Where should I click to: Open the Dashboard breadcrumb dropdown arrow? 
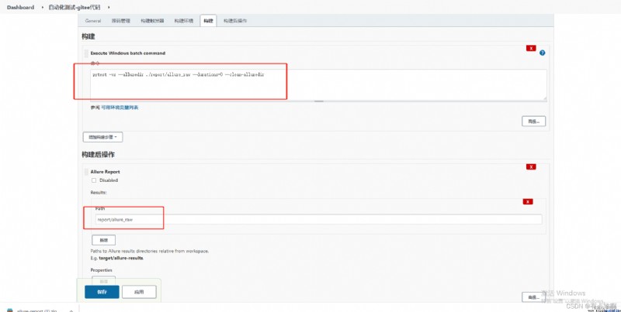pyautogui.click(x=43, y=8)
